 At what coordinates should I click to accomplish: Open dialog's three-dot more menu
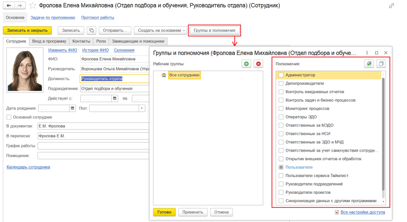click(x=367, y=52)
